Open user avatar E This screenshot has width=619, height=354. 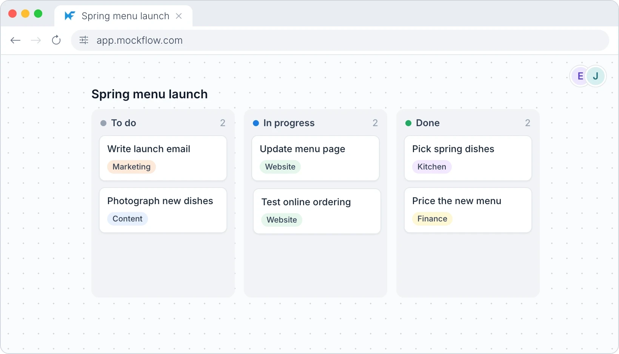(580, 76)
